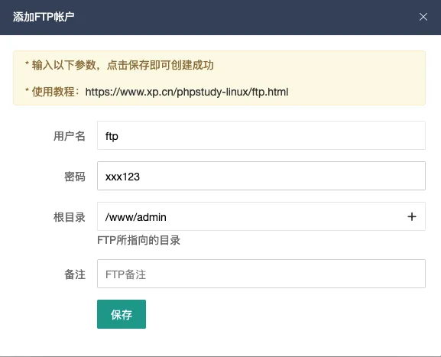Focus the 用户名 input containing ftp

261,135
